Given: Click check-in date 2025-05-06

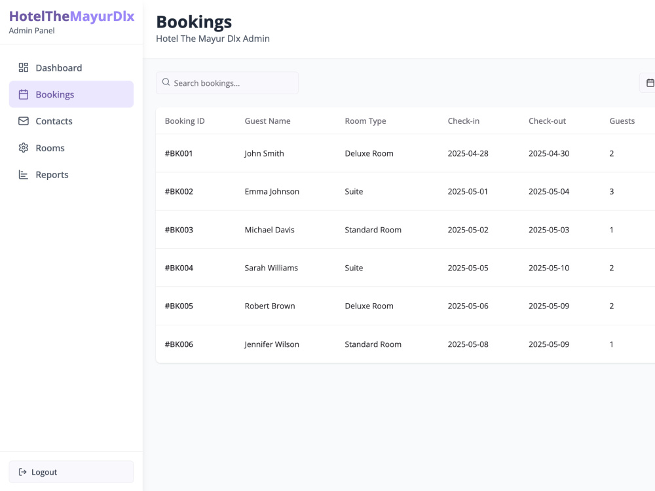Looking at the screenshot, I should pos(468,306).
